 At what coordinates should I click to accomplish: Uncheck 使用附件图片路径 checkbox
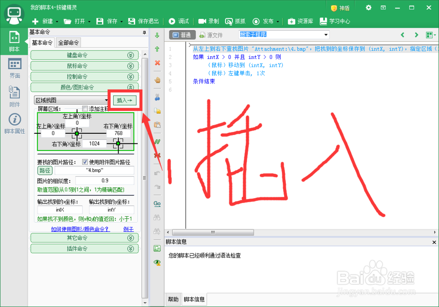pyautogui.click(x=85, y=162)
